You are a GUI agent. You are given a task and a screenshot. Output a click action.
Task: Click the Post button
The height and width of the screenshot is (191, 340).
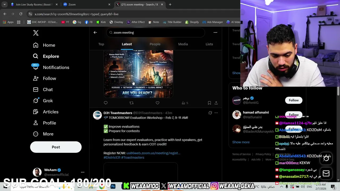tap(56, 147)
